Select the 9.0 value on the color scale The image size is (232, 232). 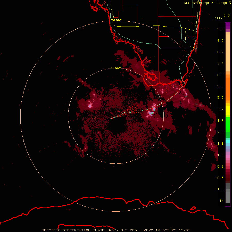coord(220,40)
